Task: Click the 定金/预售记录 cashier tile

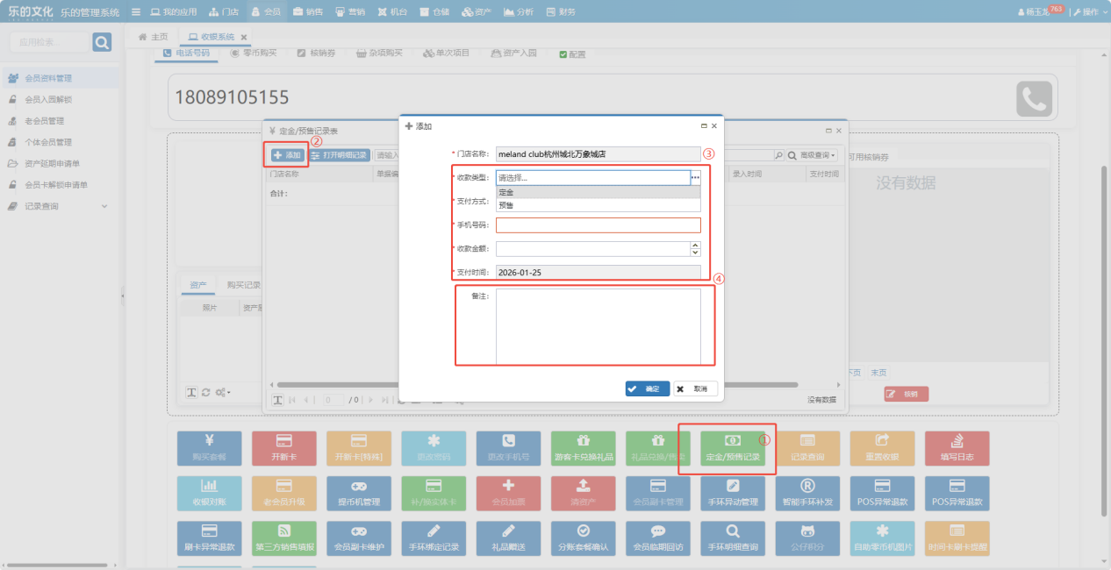Action: tap(733, 447)
